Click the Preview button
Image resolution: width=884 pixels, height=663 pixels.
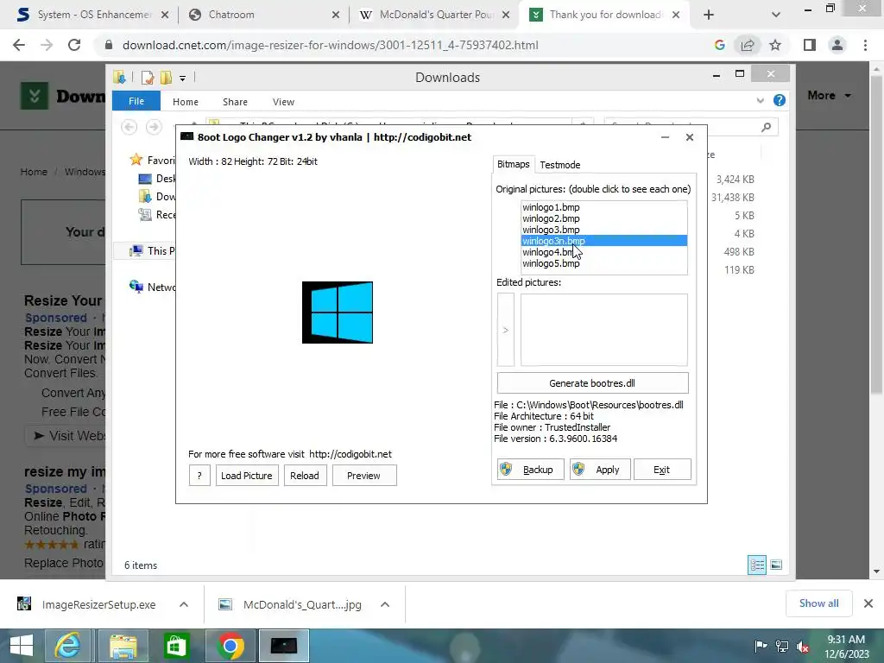364,476
